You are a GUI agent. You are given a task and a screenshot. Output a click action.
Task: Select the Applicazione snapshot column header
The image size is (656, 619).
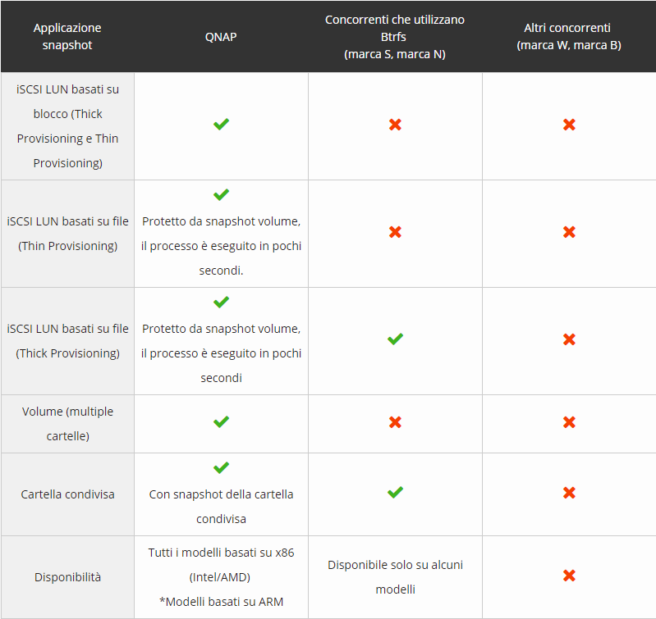(67, 37)
